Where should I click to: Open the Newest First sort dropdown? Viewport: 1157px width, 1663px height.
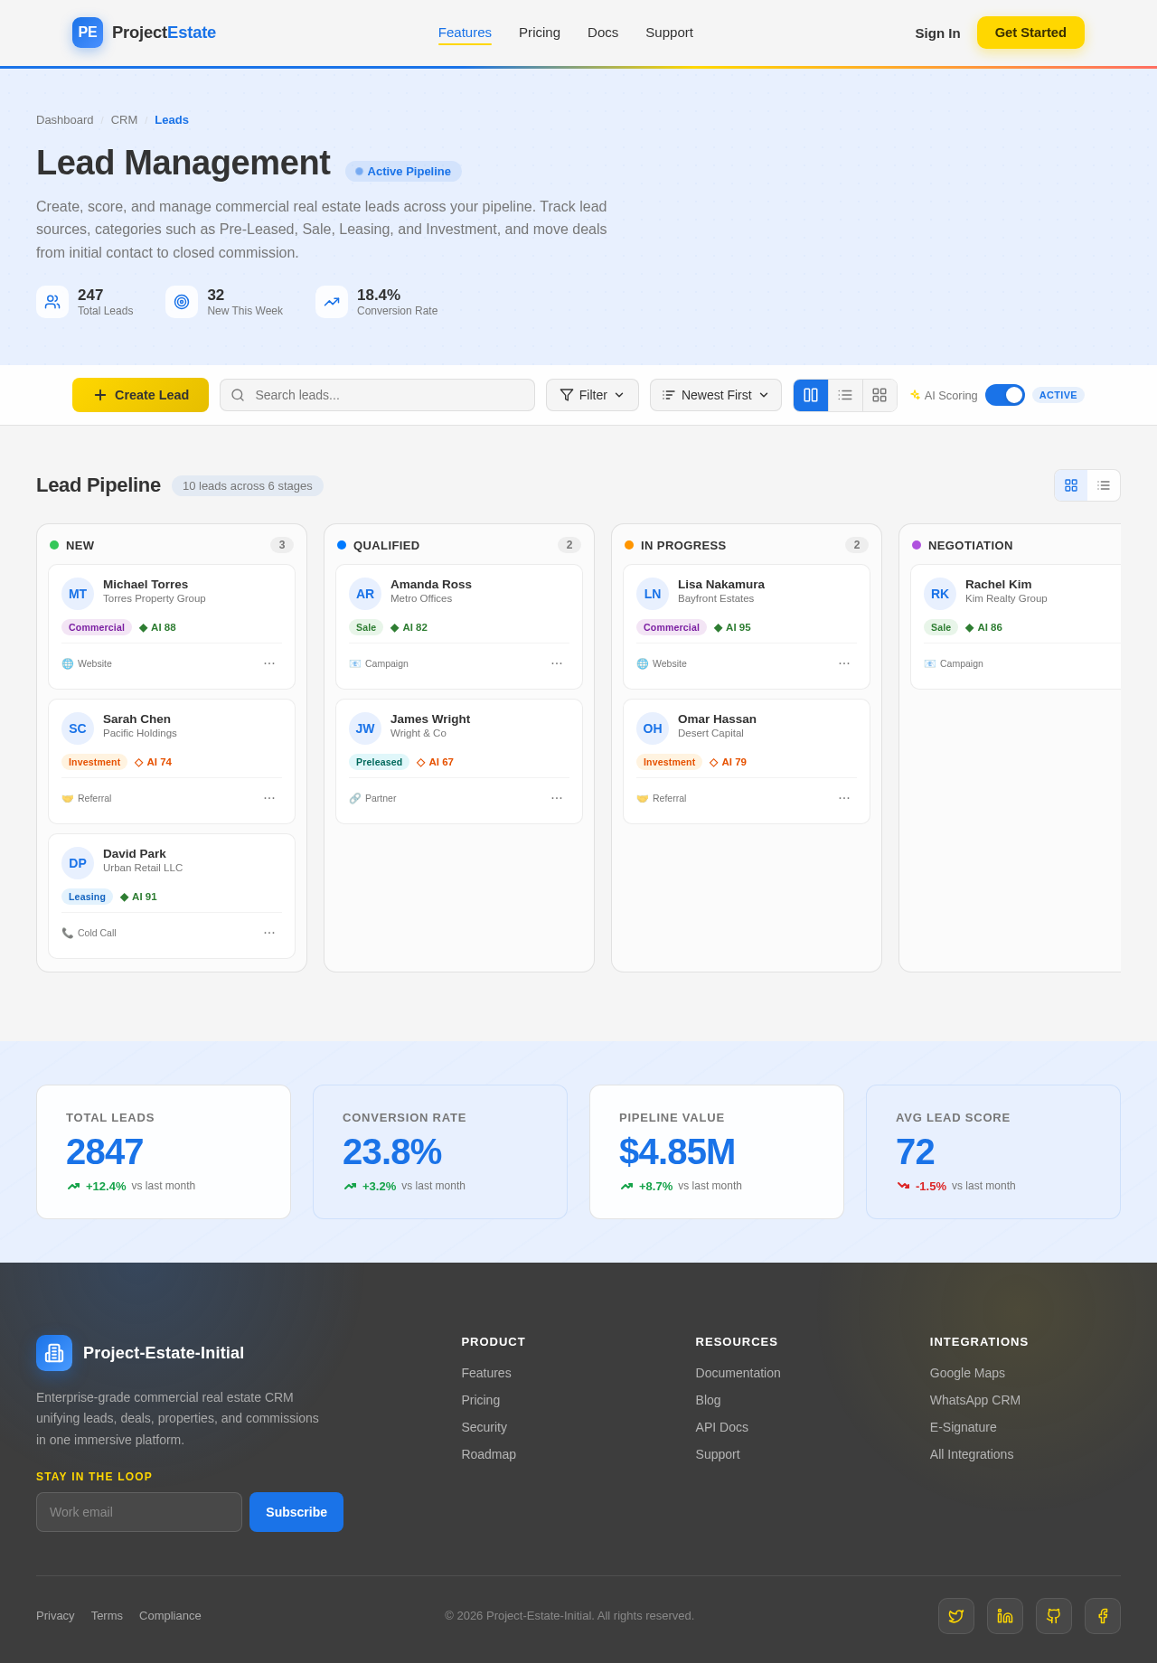click(x=716, y=395)
